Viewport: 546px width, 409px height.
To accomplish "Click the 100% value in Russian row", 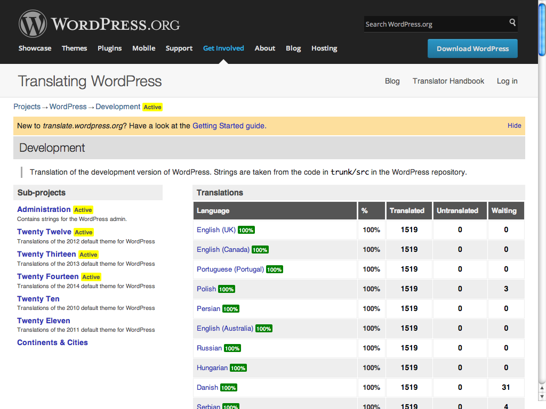I will (371, 348).
